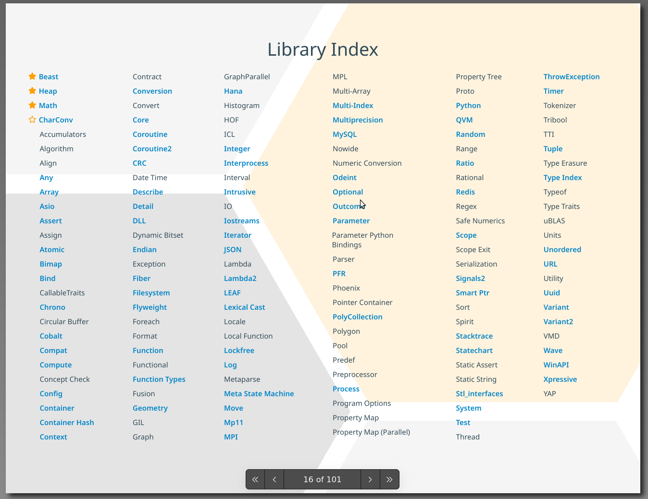Go to the previous page using the left chevron
This screenshot has width=648, height=499.
click(274, 479)
